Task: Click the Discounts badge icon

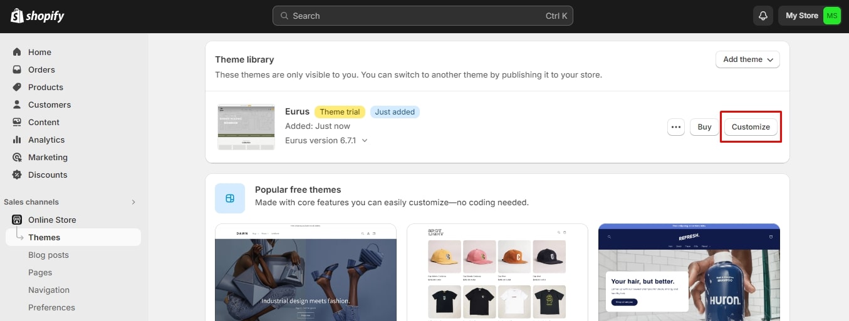Action: click(17, 175)
